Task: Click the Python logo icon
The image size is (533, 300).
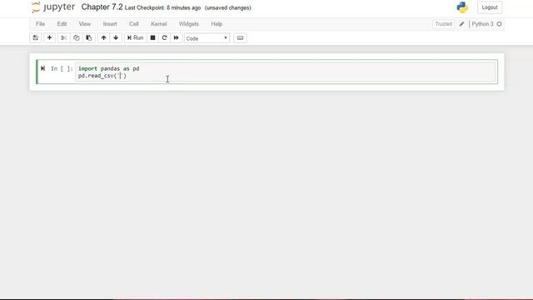Action: tap(462, 7)
